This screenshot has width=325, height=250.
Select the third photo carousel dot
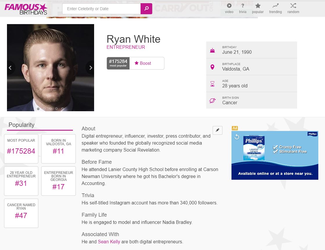coord(50,109)
